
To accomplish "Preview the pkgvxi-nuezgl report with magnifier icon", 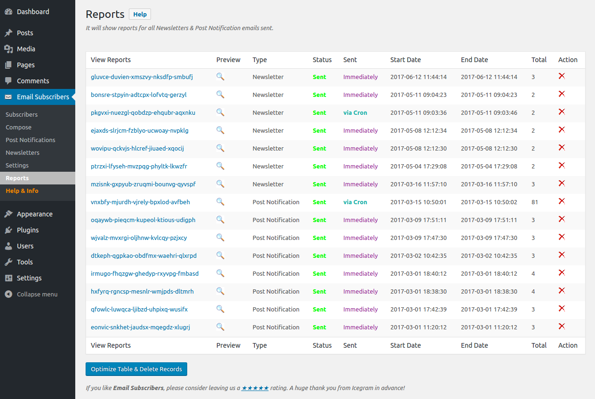I will [220, 112].
